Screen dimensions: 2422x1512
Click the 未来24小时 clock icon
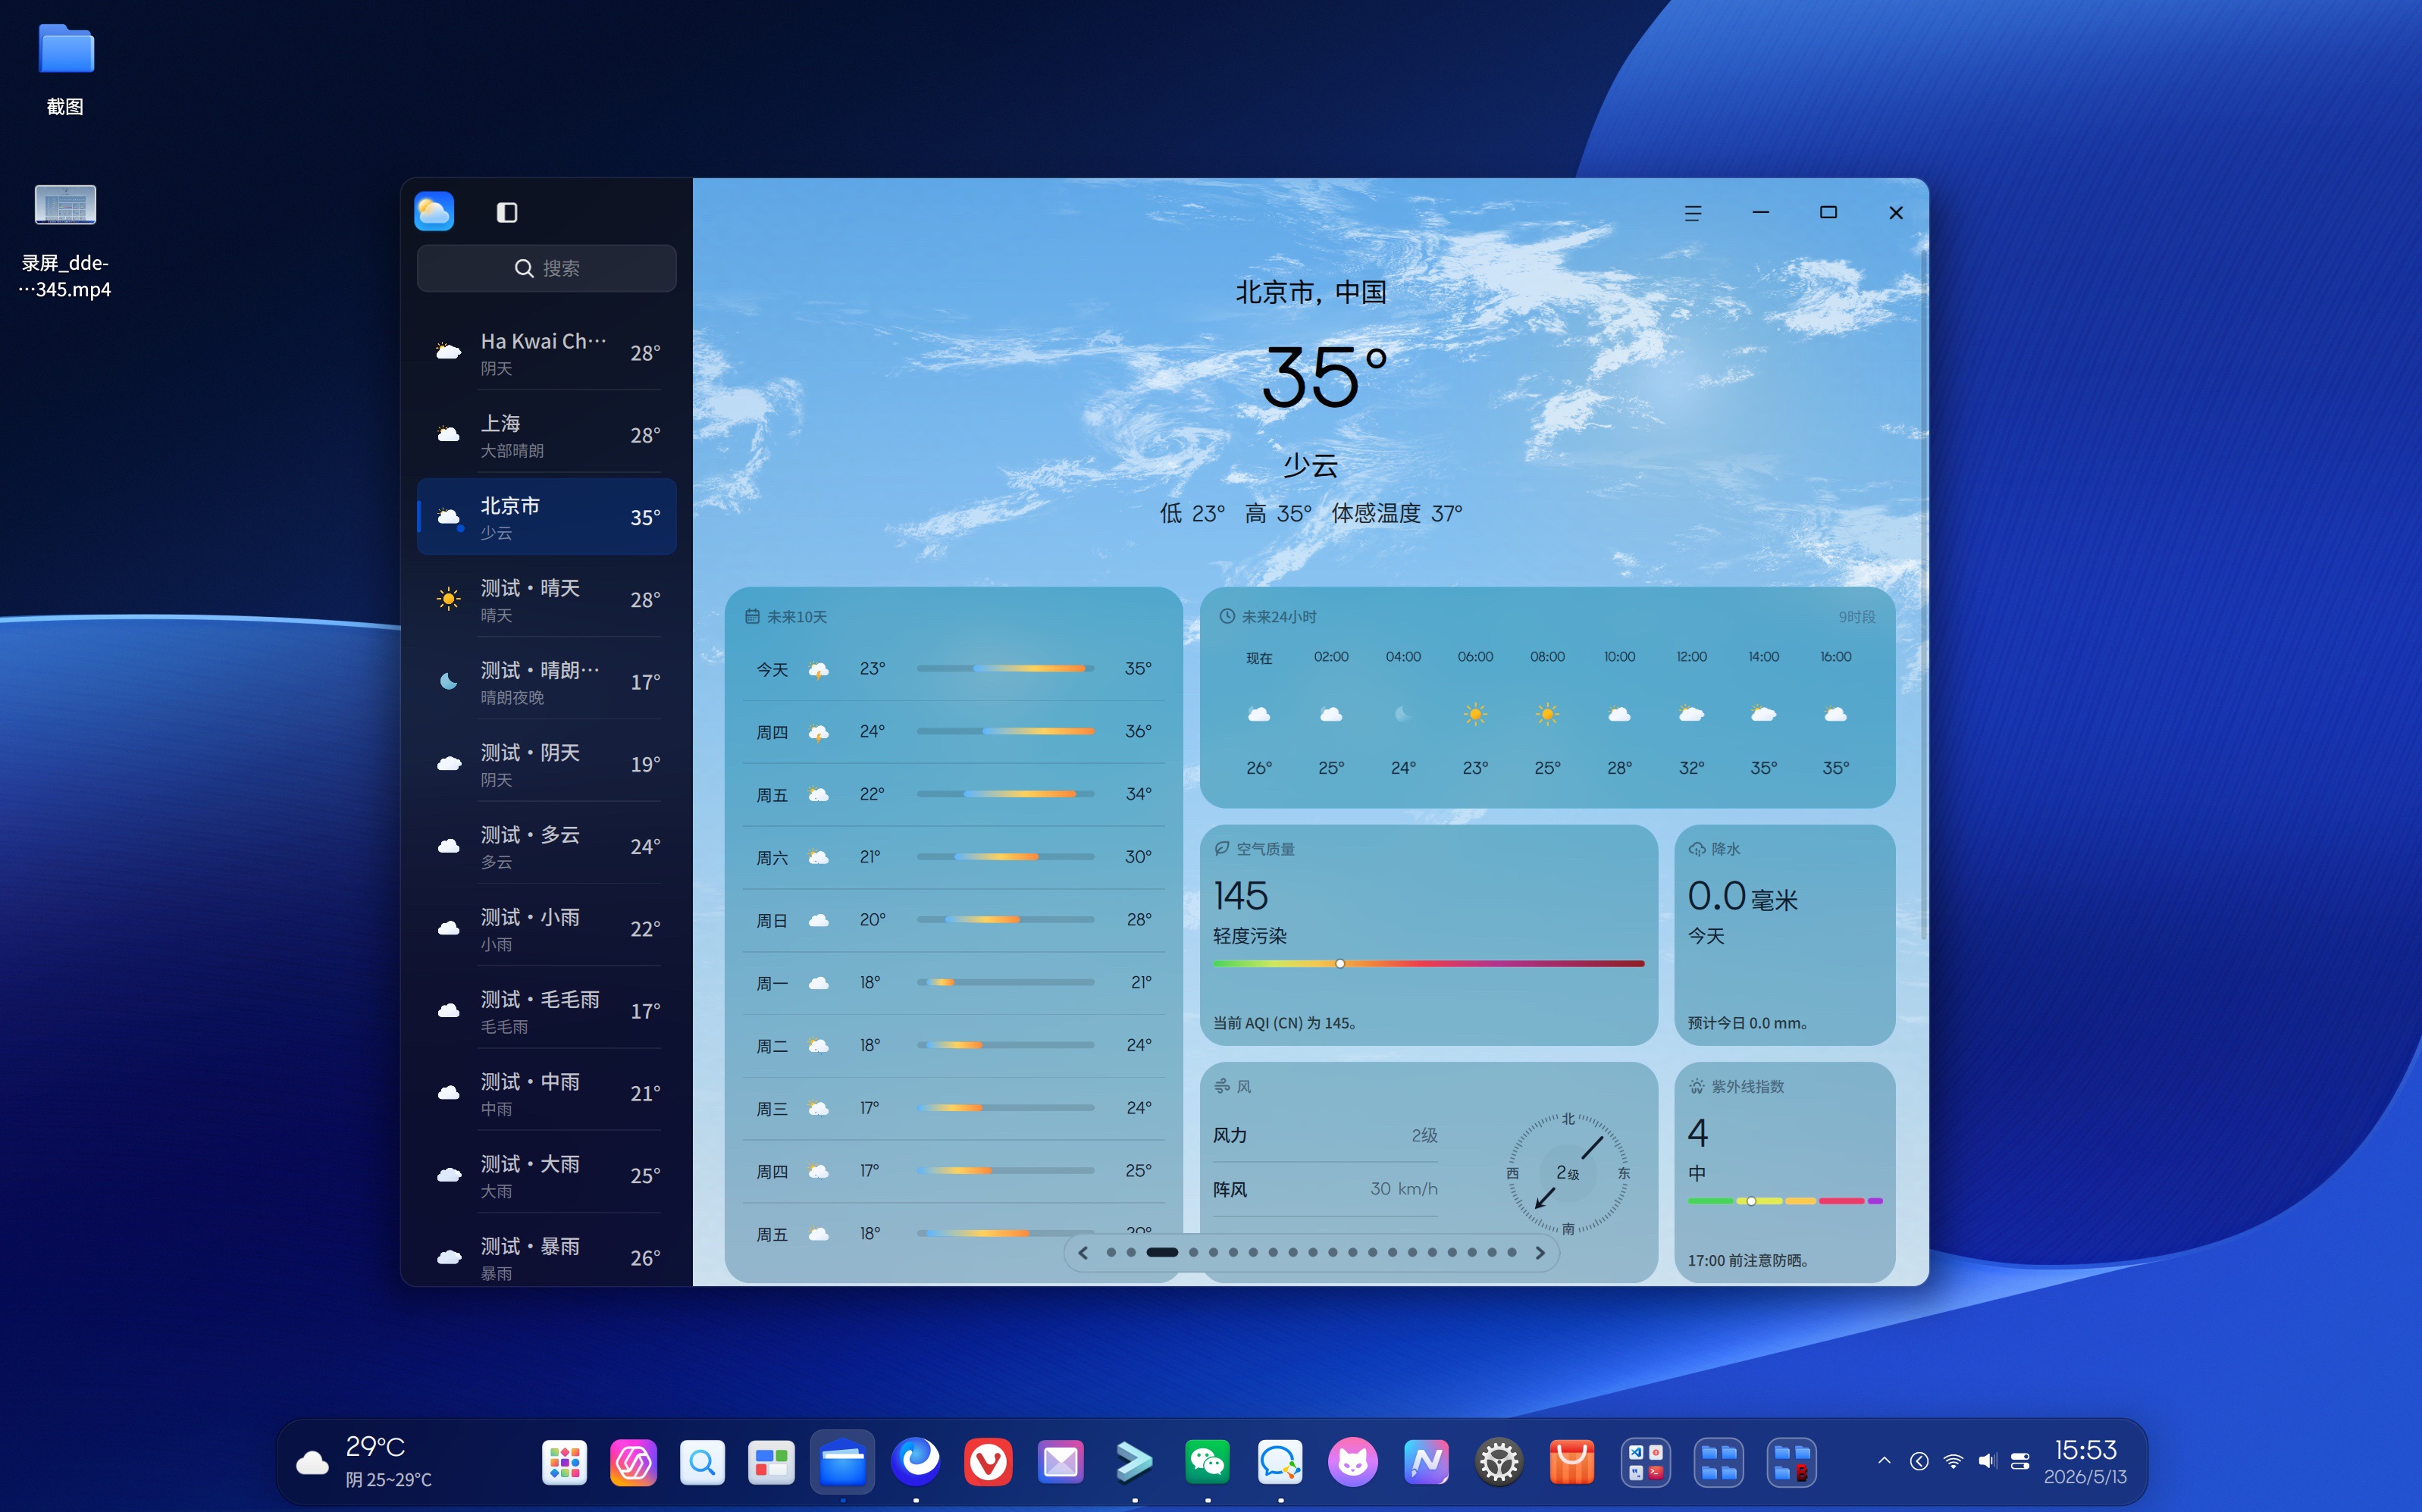point(1227,616)
